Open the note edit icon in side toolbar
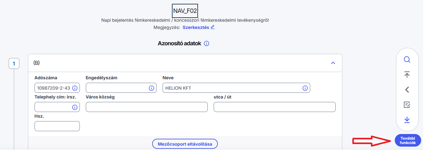This screenshot has height=151, width=424. [x=407, y=105]
